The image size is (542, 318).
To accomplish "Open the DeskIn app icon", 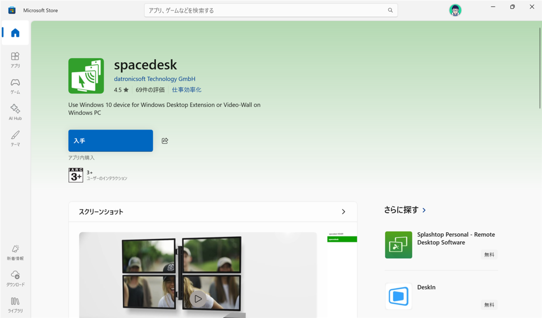I will click(x=398, y=296).
